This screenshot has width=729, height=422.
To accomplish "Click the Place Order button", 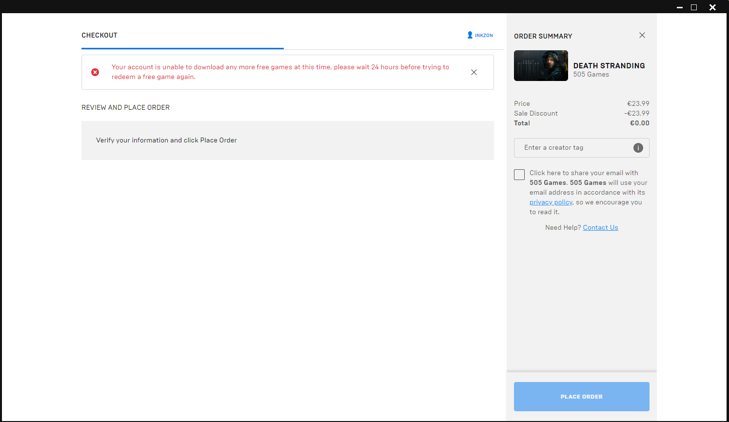I will point(582,397).
